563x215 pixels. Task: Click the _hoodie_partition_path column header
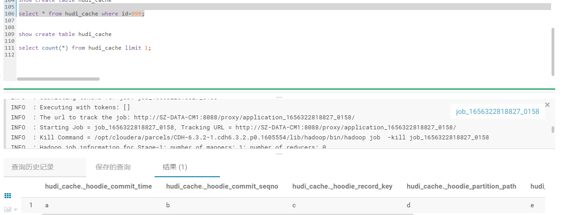pyautogui.click(x=461, y=186)
